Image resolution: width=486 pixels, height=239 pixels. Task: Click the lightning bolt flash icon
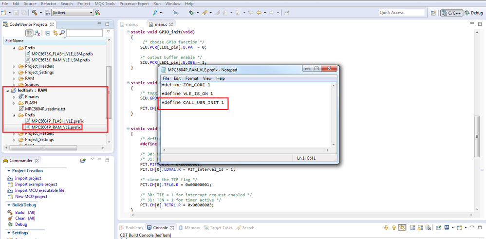click(x=156, y=13)
